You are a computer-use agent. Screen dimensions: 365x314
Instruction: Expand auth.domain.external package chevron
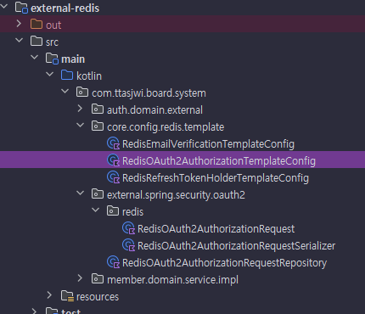click(x=80, y=109)
